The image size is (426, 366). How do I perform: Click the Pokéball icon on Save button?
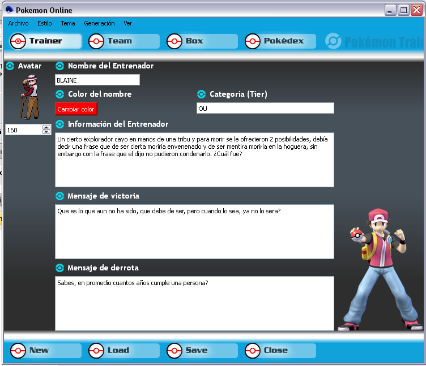tap(174, 351)
